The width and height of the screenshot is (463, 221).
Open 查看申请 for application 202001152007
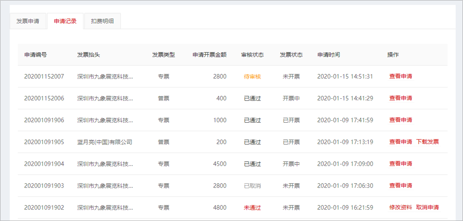(x=401, y=76)
